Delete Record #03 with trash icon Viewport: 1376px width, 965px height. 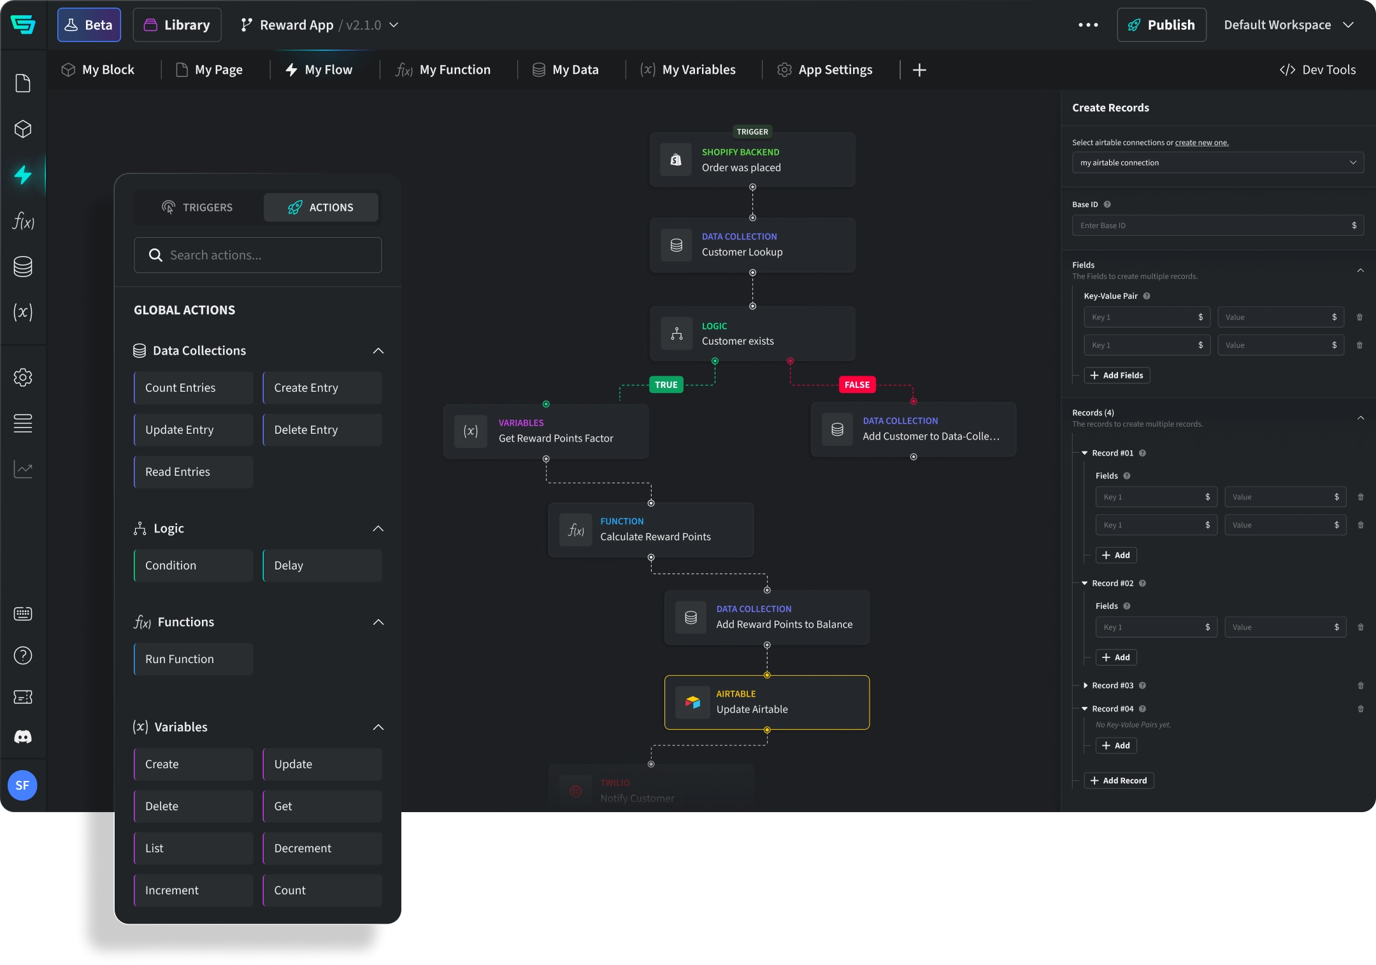pyautogui.click(x=1361, y=685)
